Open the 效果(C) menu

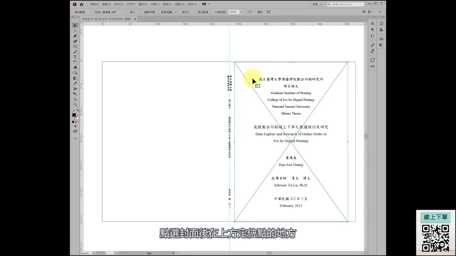[x=155, y=4]
